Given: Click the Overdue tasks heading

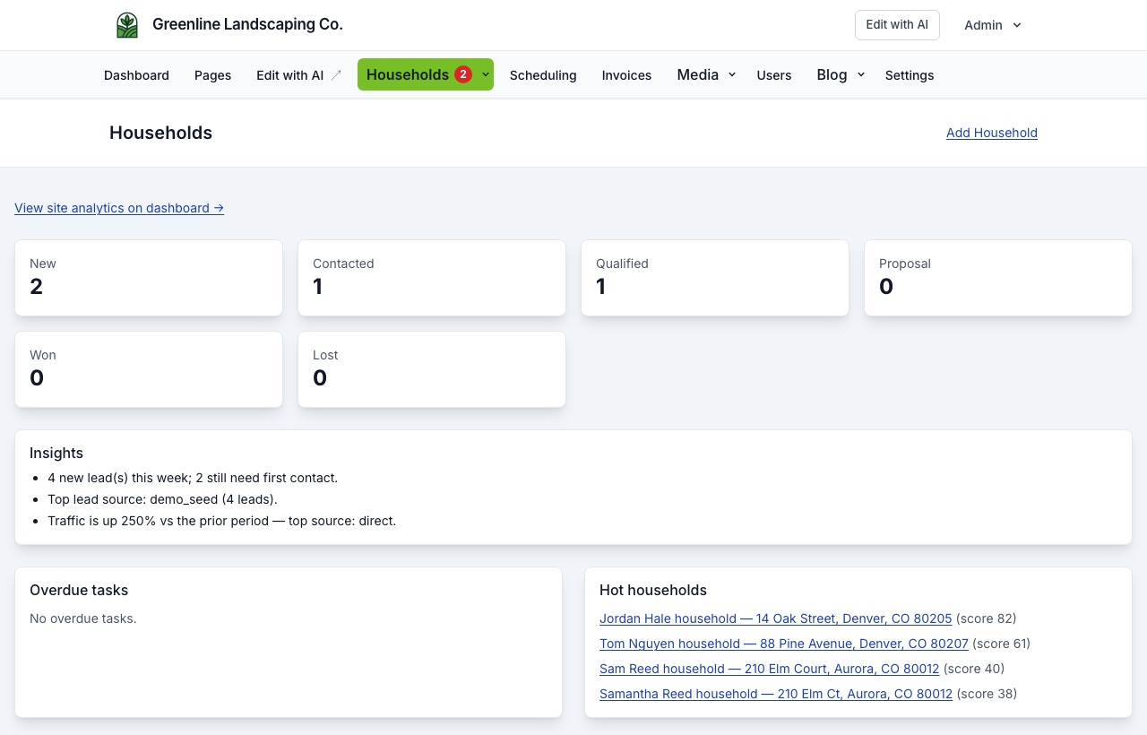Looking at the screenshot, I should tap(79, 590).
